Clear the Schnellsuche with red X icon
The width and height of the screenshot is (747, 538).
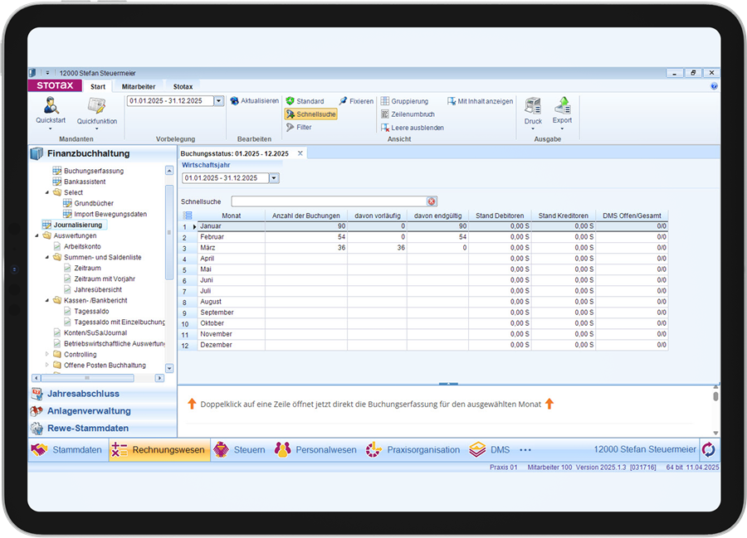point(432,201)
